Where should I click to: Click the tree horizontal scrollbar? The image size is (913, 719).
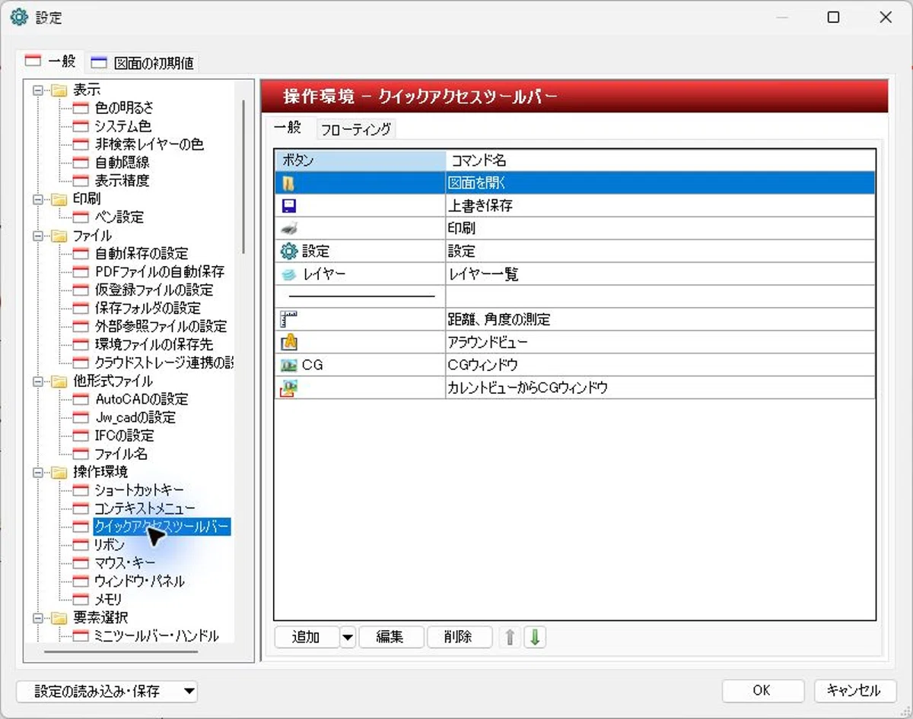coord(120,651)
